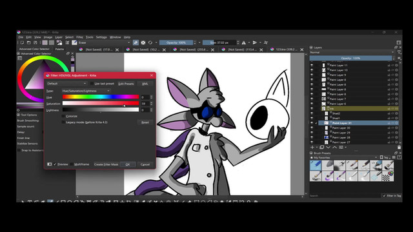
Task: Open the Filter menu
Action: [x=79, y=37]
